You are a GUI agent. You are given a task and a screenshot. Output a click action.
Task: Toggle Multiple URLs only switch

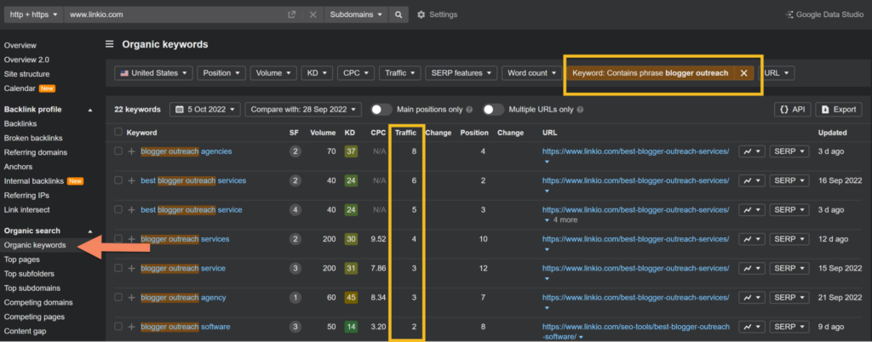coord(493,110)
